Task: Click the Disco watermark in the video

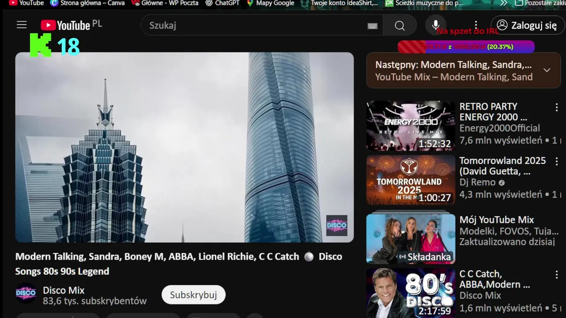Action: pos(337,226)
